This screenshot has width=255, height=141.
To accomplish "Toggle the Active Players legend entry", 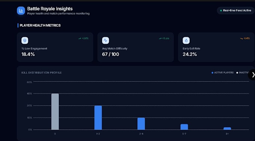I will click(x=222, y=73).
